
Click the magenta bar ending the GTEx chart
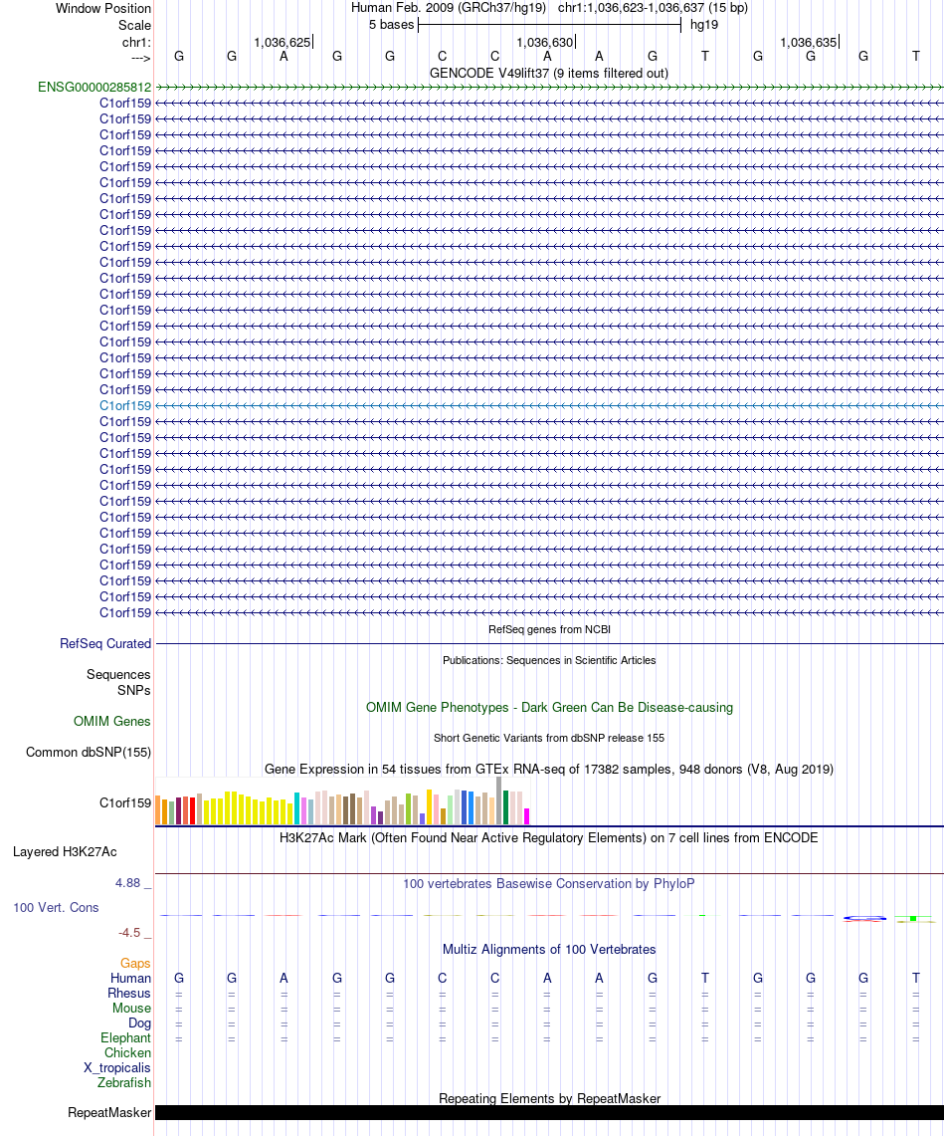(x=527, y=816)
